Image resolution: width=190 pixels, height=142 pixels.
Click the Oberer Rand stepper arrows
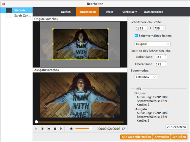pyautogui.click(x=165, y=64)
